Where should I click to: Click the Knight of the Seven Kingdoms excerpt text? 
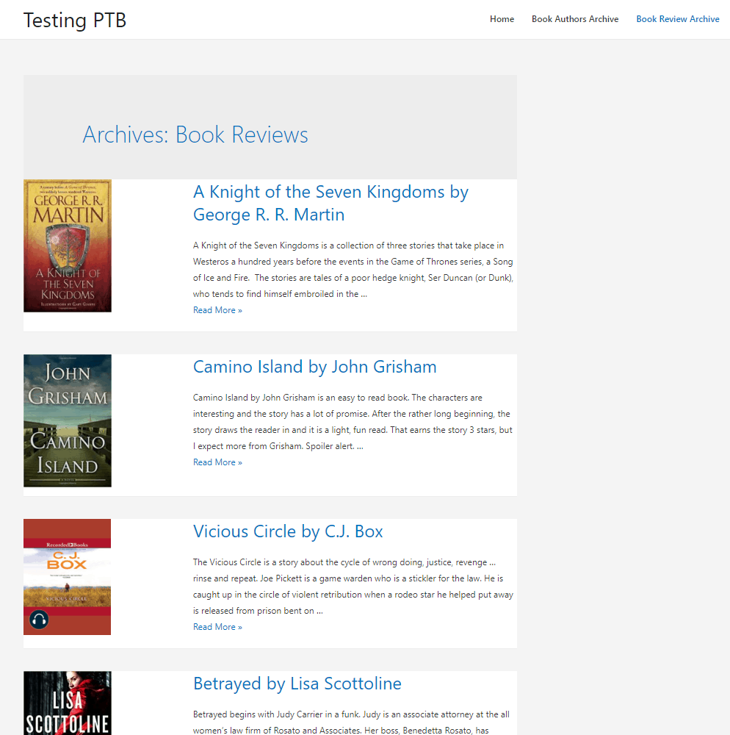(x=353, y=270)
